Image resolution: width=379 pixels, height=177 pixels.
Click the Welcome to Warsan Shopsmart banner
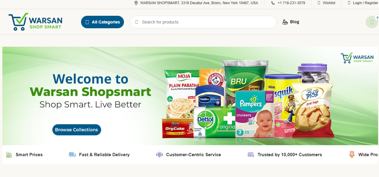point(190,96)
